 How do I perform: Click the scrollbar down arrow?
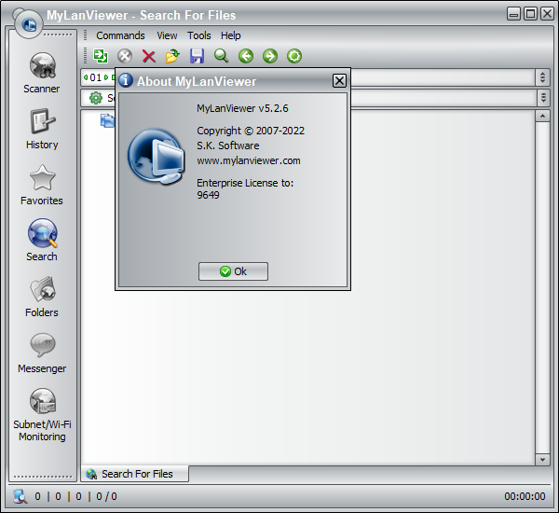542,460
